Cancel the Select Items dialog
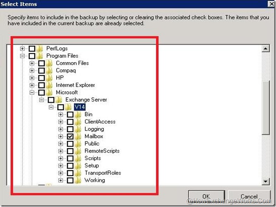Viewport: 276px width, 207px height. tap(249, 196)
